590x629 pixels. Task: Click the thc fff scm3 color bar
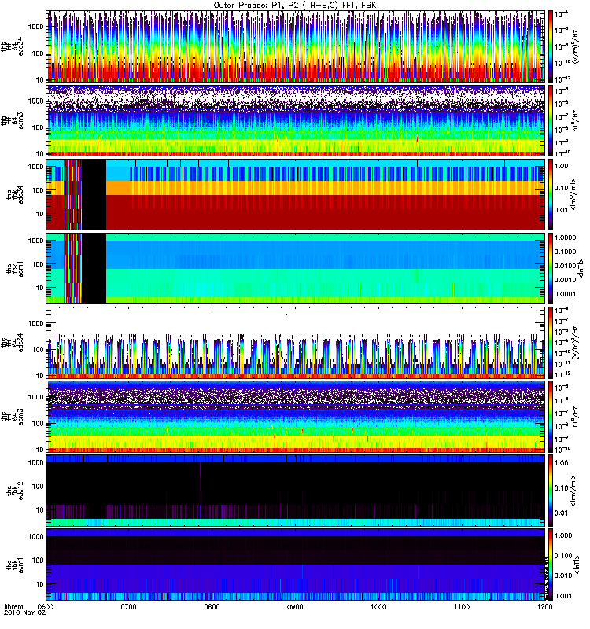(551, 417)
